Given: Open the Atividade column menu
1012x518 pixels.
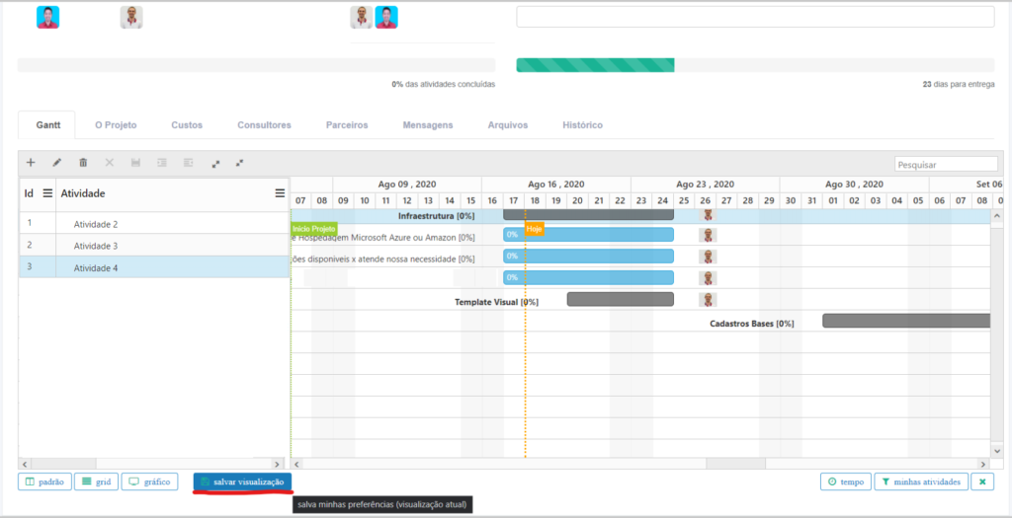Looking at the screenshot, I should 280,193.
